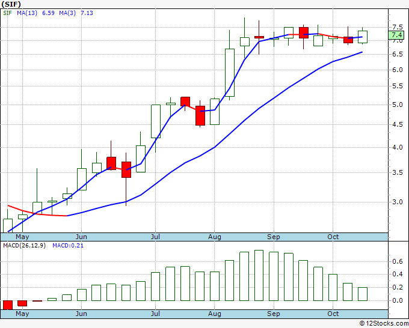
Task: Click the 5.0 price axis label
Action: (398, 105)
